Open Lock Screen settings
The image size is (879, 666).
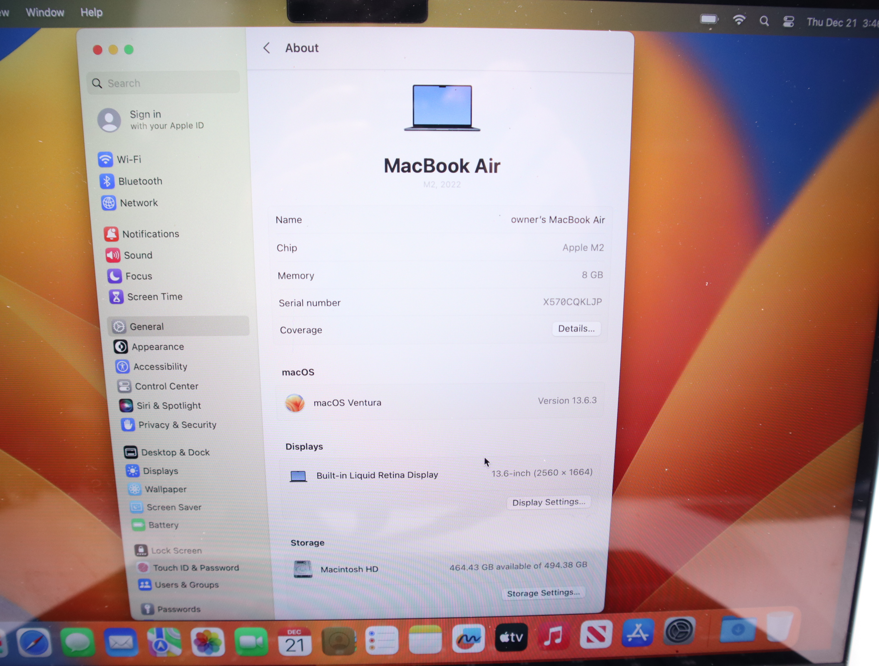[x=168, y=550]
